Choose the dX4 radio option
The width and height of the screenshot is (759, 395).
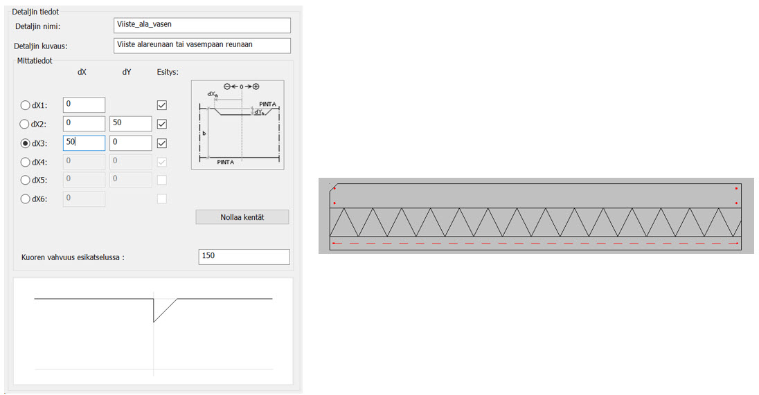click(26, 161)
